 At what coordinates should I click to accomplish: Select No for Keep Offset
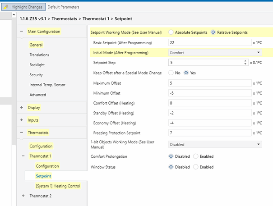pos(171,73)
